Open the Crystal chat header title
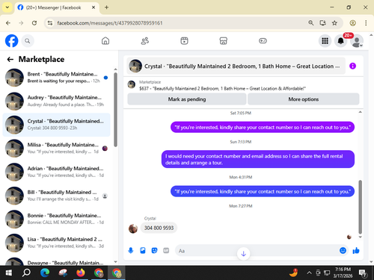The width and height of the screenshot is (374, 280). click(x=236, y=66)
